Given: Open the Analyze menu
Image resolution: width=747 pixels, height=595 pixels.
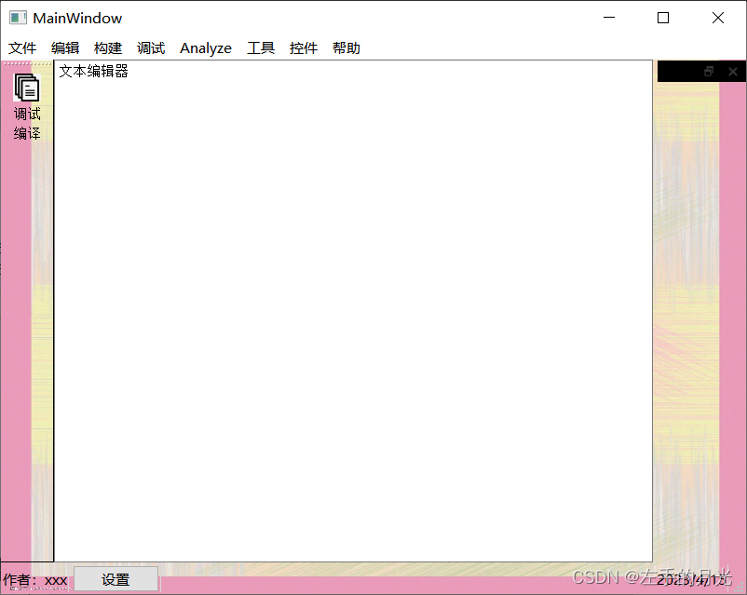Looking at the screenshot, I should tap(205, 47).
